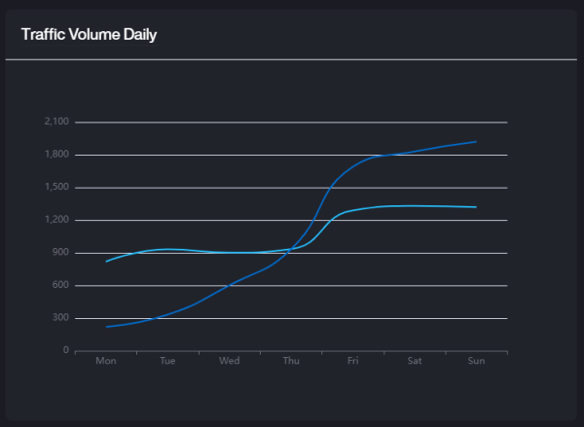Click light blue line start at Mon
The image size is (584, 427).
106,262
